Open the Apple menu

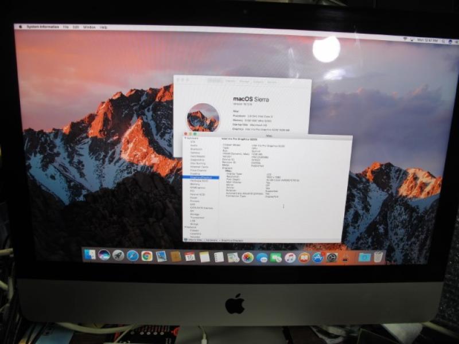point(20,26)
